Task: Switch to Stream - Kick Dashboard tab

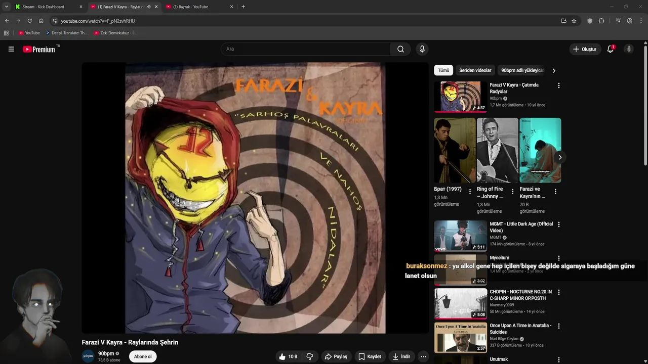Action: click(x=49, y=7)
